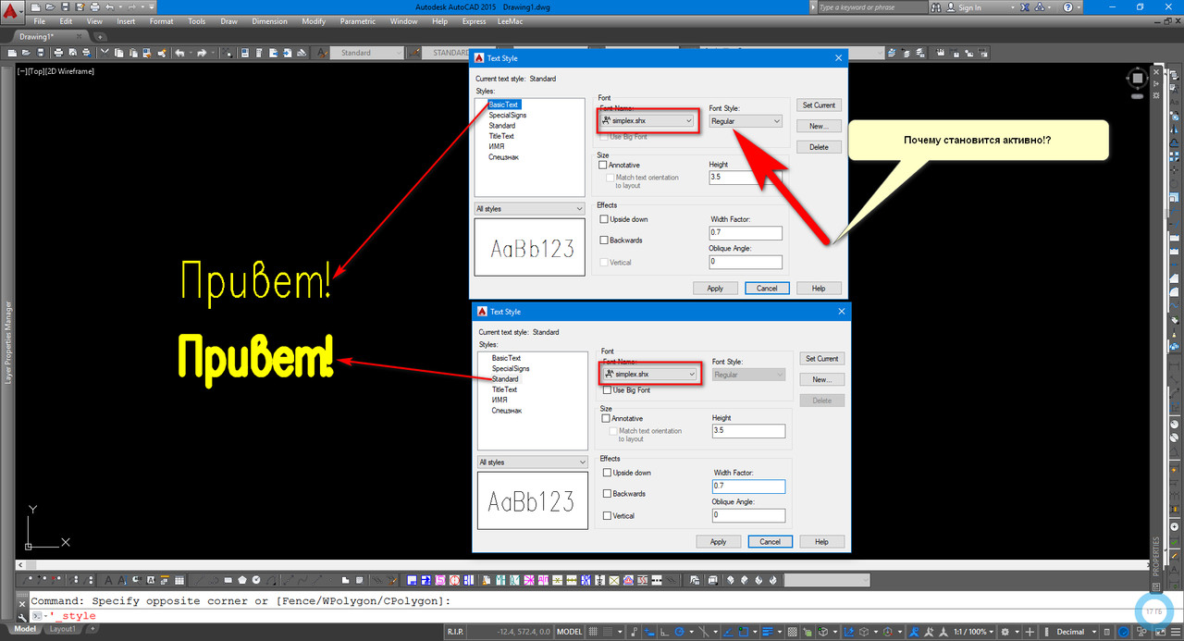Open annotation scale 1:1 / 100% dropdown
Screen dimensions: 1184x641
[973, 631]
